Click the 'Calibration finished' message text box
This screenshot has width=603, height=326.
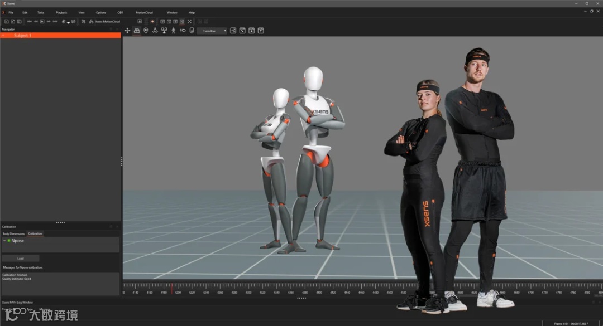click(x=60, y=284)
